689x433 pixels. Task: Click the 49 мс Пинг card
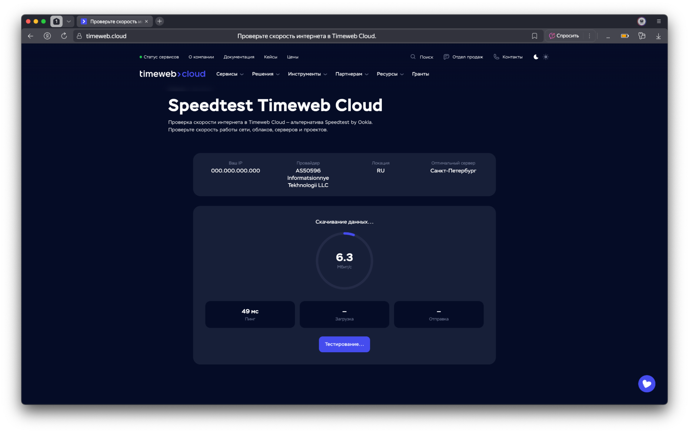[x=250, y=314]
